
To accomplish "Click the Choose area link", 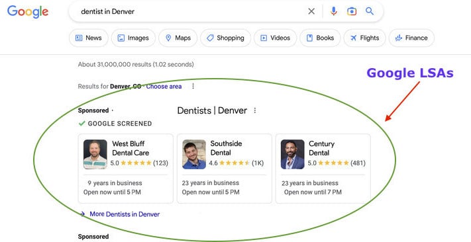I will [x=164, y=87].
